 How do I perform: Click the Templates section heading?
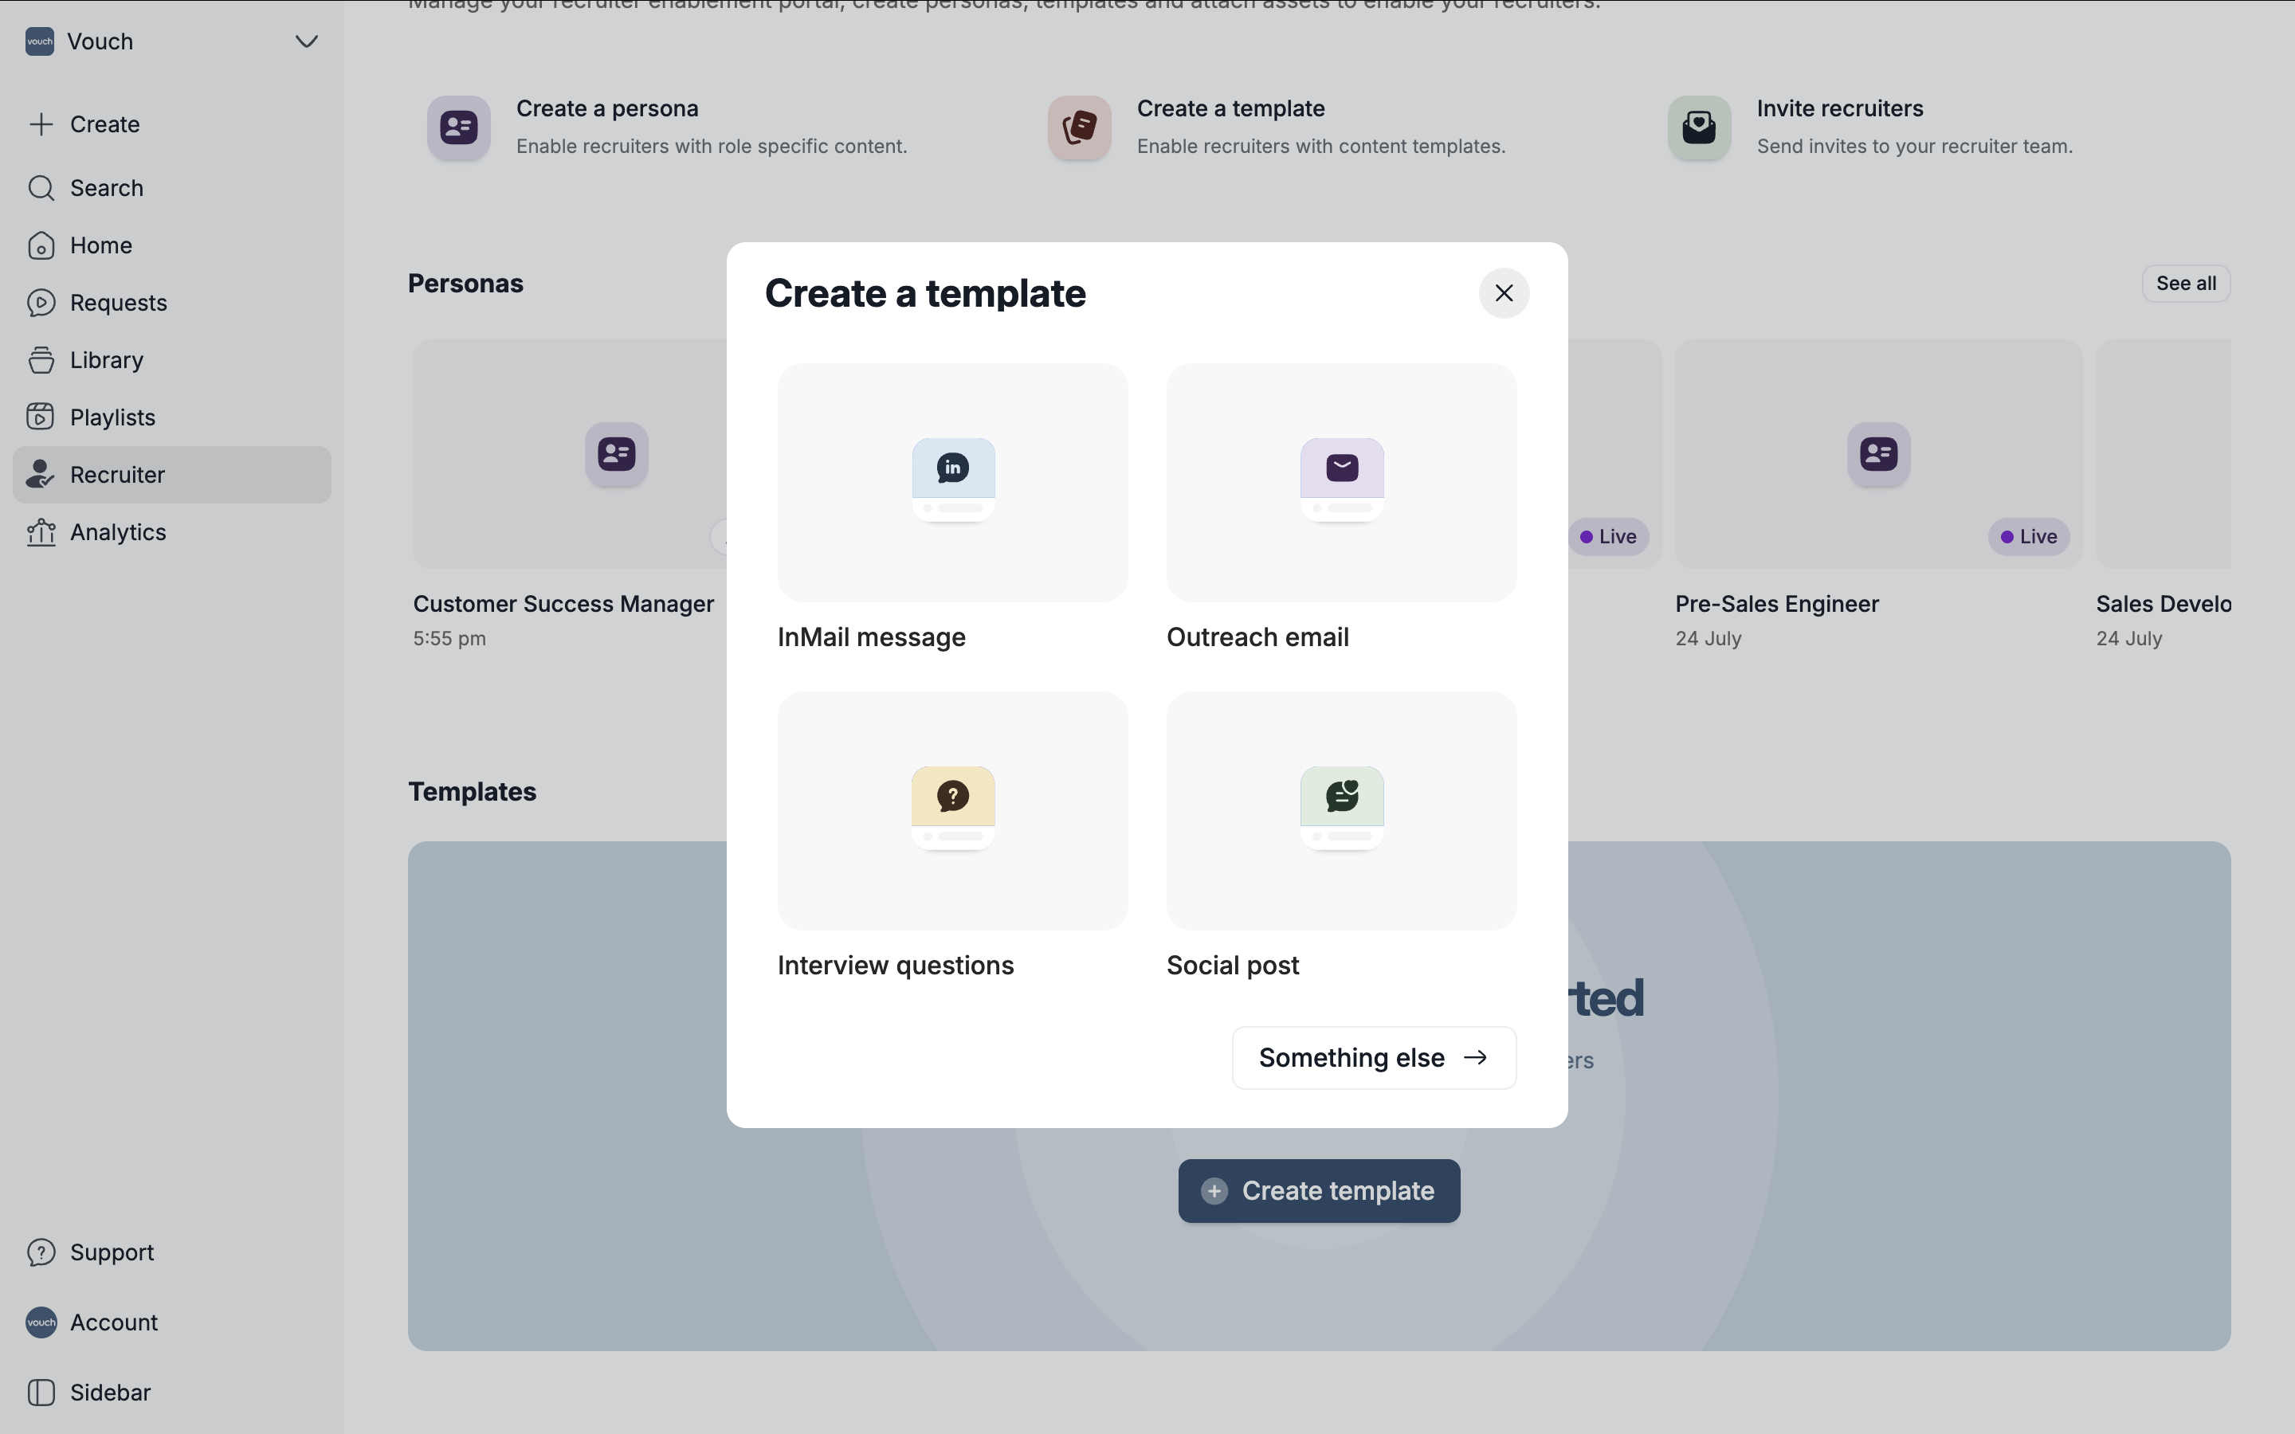pos(473,792)
